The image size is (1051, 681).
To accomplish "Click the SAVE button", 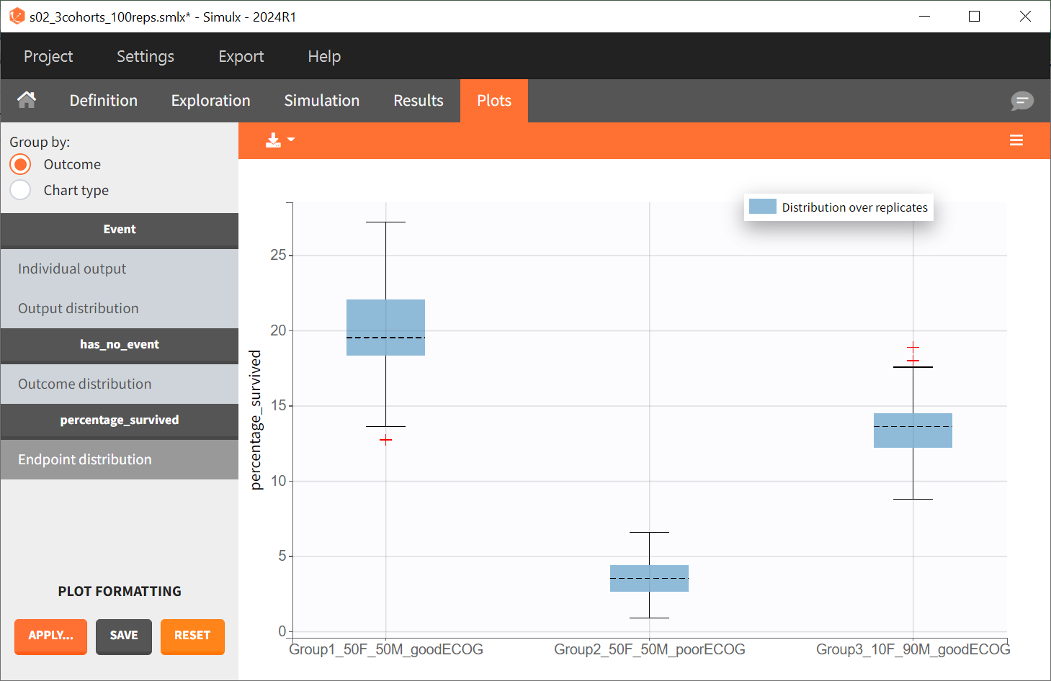I will coord(124,636).
